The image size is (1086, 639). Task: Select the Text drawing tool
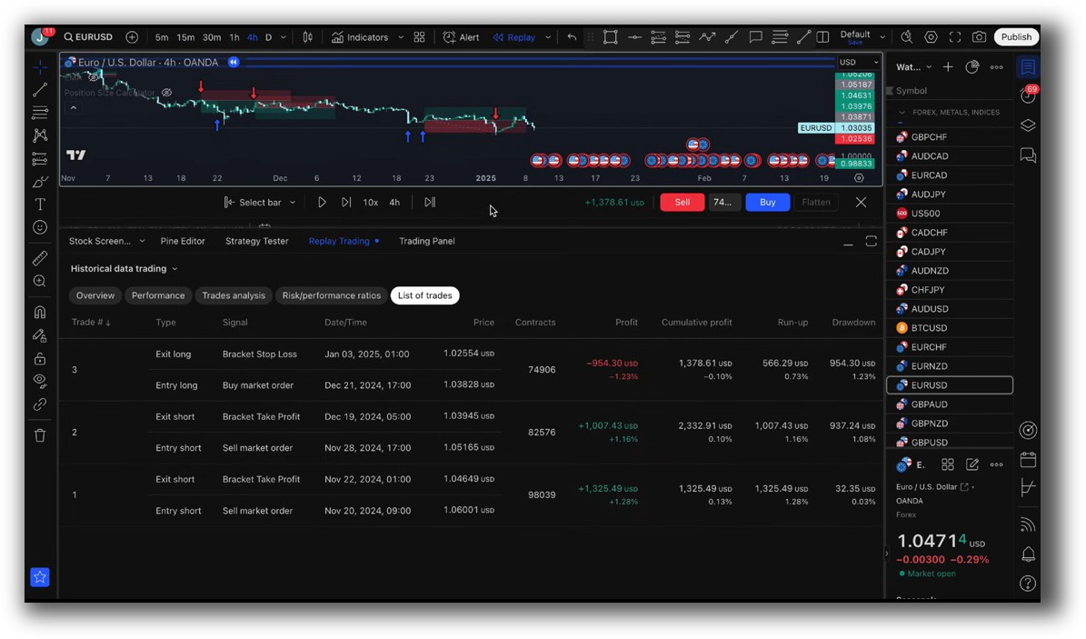[40, 205]
